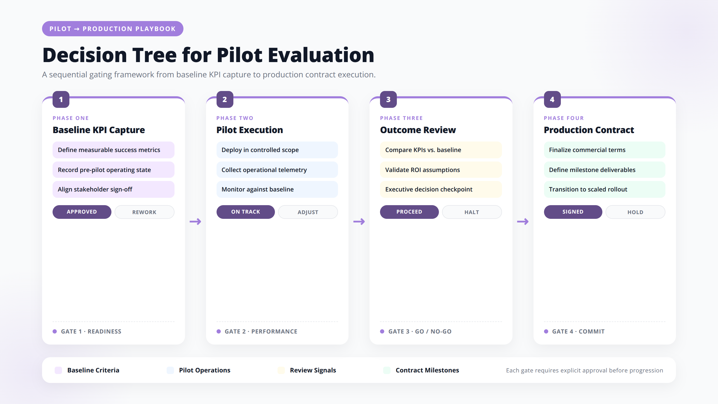Image resolution: width=718 pixels, height=404 pixels.
Task: Select the ON TRACK button
Action: (245, 212)
